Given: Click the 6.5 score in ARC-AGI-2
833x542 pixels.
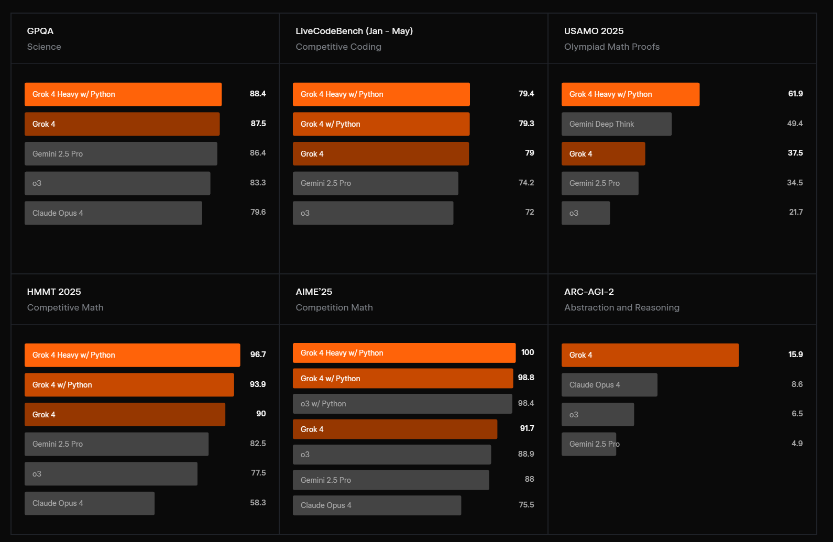Looking at the screenshot, I should 797,414.
